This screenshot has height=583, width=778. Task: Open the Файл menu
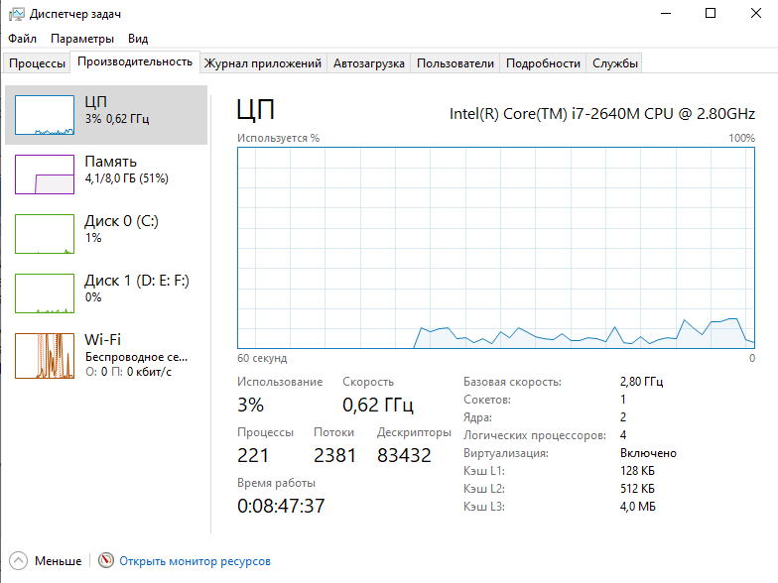click(22, 38)
